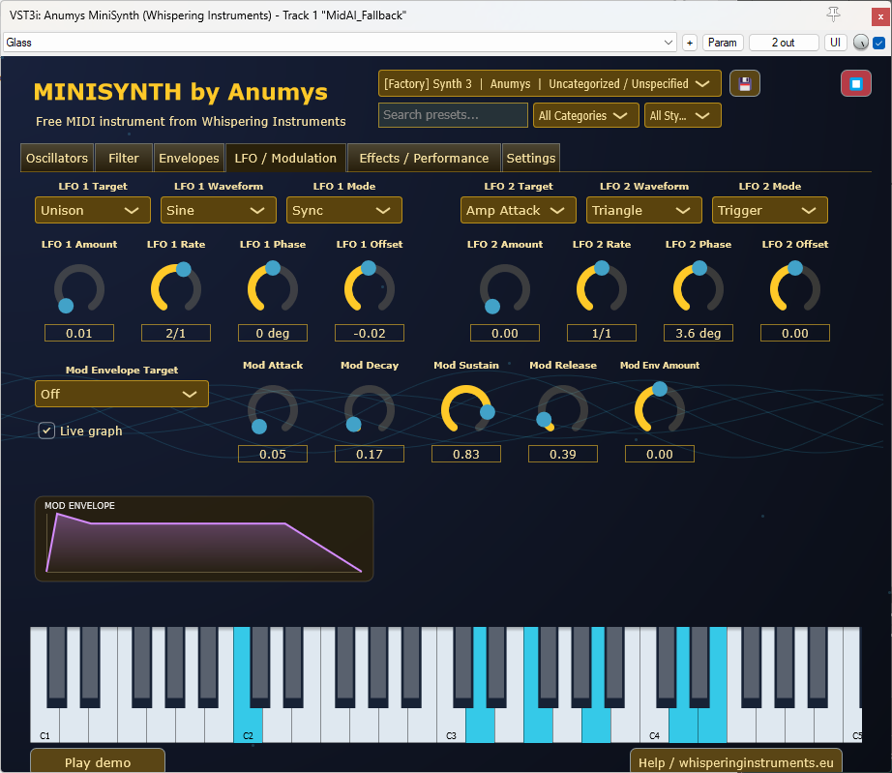This screenshot has width=892, height=773.
Task: Open the LFO 2 Waveform Triangle dropdown
Action: click(644, 211)
